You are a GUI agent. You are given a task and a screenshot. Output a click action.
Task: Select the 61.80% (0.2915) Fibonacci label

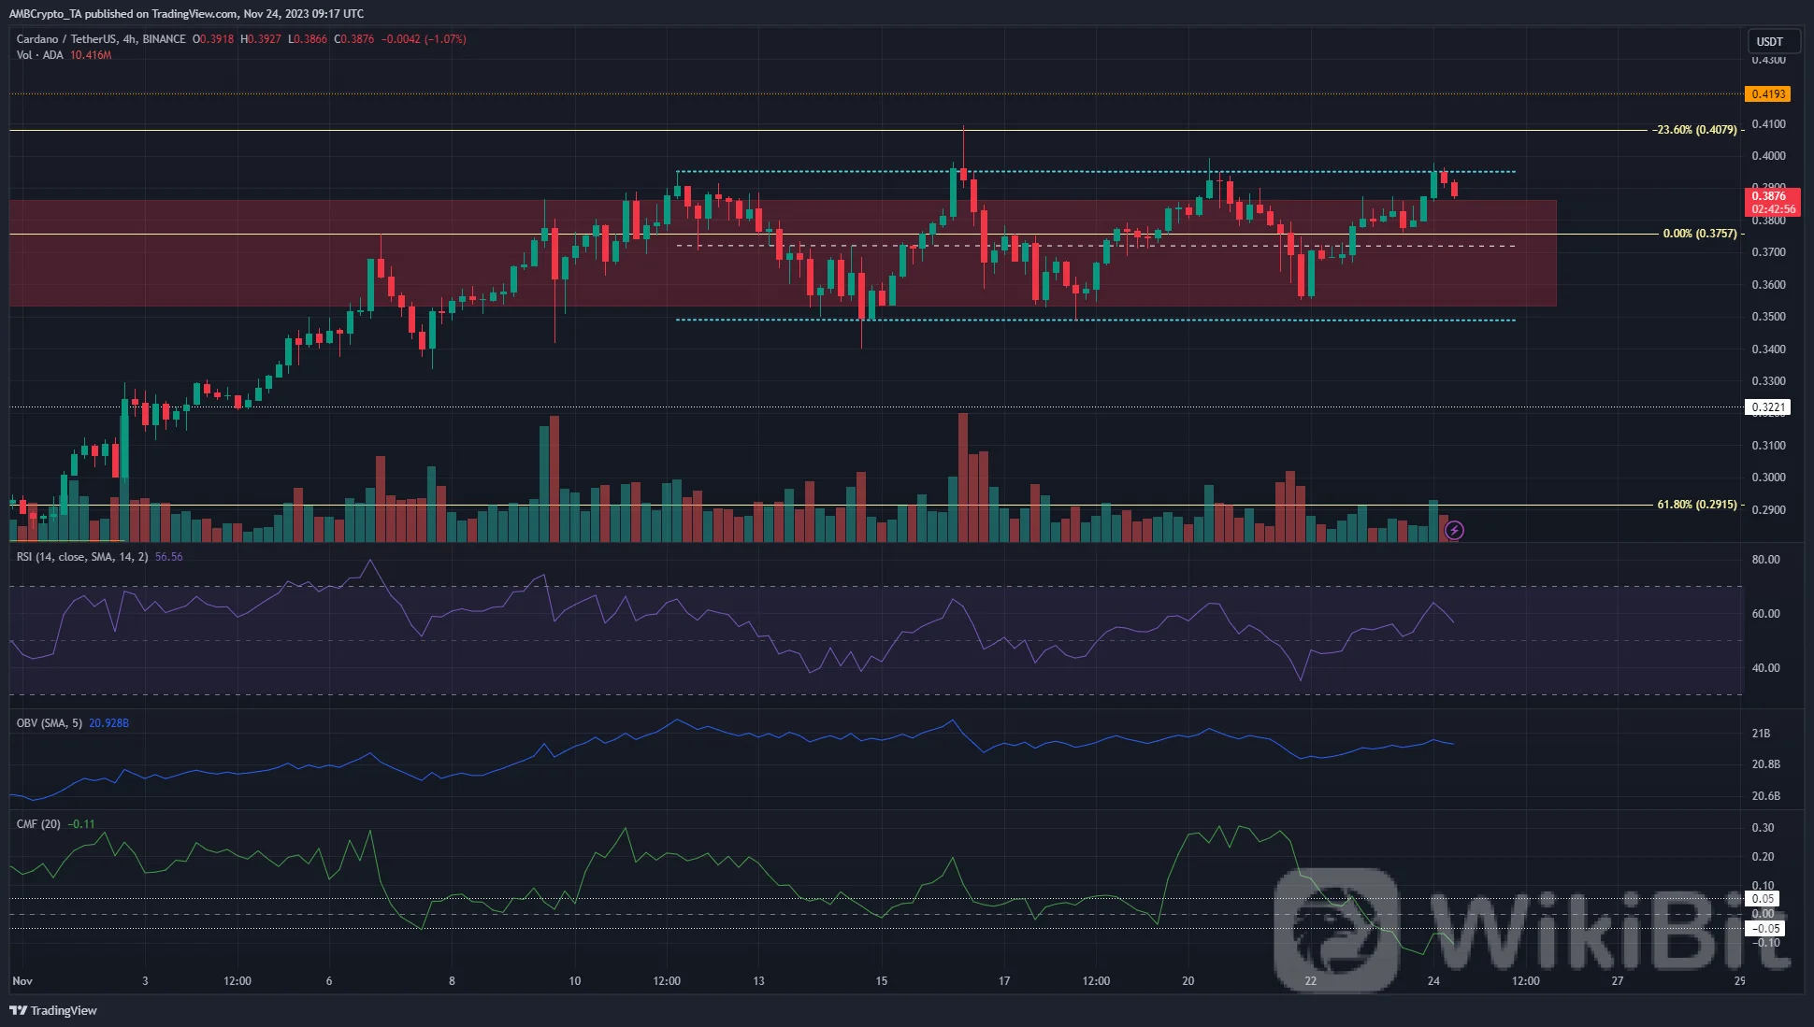coord(1696,505)
